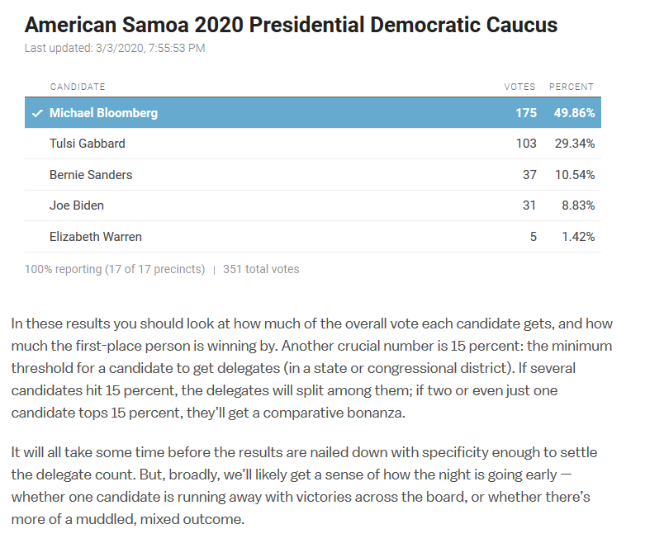
Task: Click Gabbard's 29.34% percentage value
Action: [575, 144]
